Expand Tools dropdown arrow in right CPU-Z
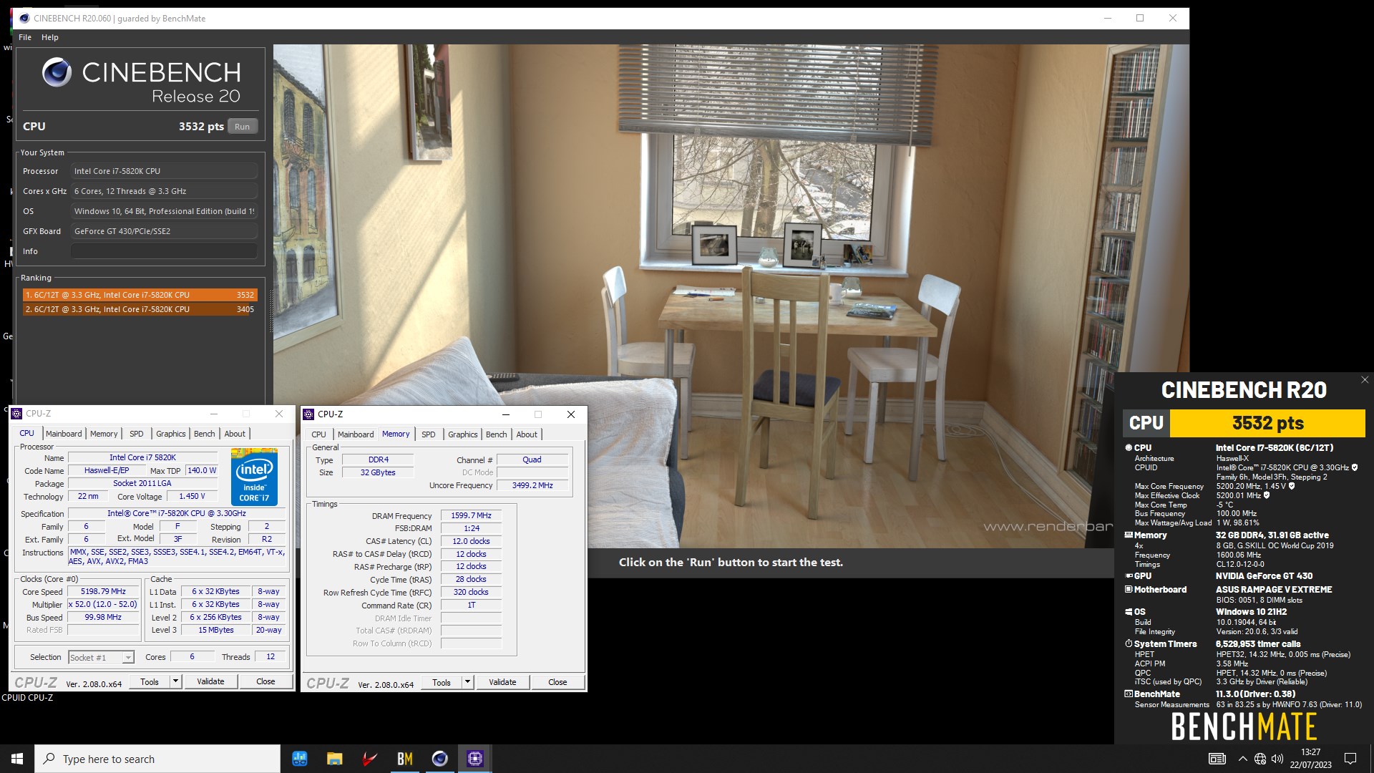The image size is (1374, 773). [467, 682]
